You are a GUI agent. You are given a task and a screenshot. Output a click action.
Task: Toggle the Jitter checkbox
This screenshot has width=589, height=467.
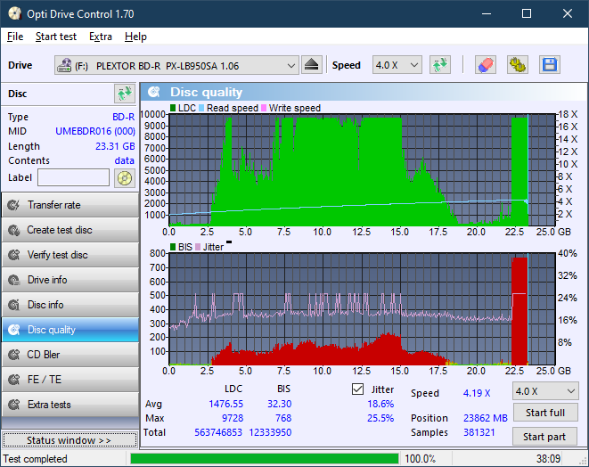(x=357, y=389)
